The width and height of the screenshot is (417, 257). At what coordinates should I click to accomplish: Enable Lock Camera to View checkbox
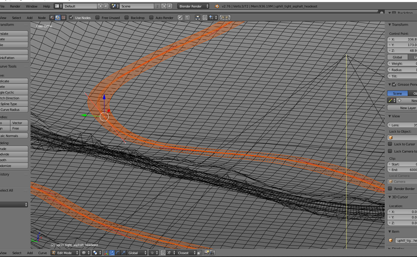pyautogui.click(x=390, y=151)
